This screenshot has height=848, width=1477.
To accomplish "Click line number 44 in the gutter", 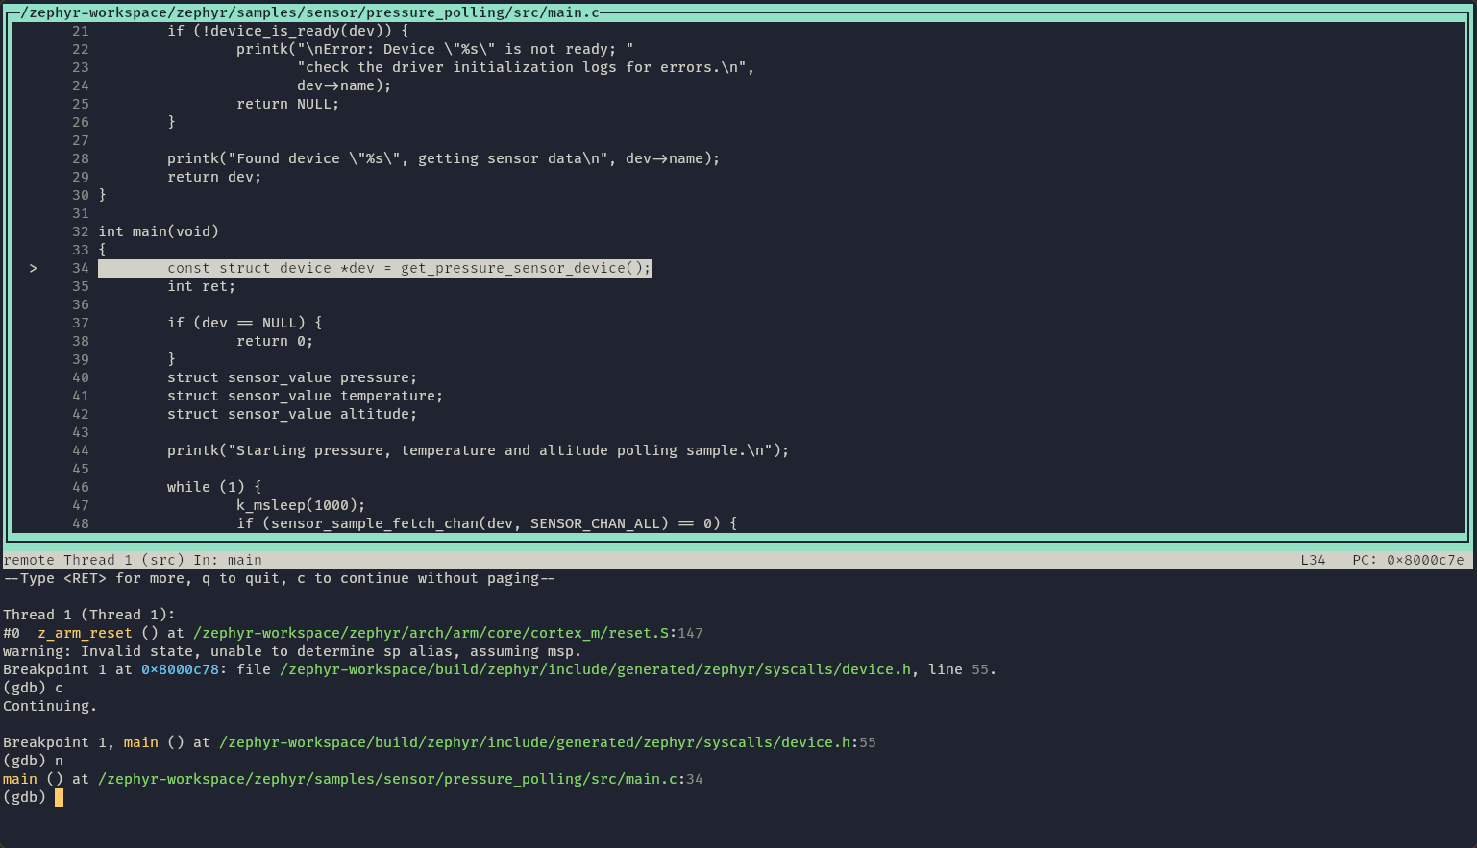I will tap(80, 450).
